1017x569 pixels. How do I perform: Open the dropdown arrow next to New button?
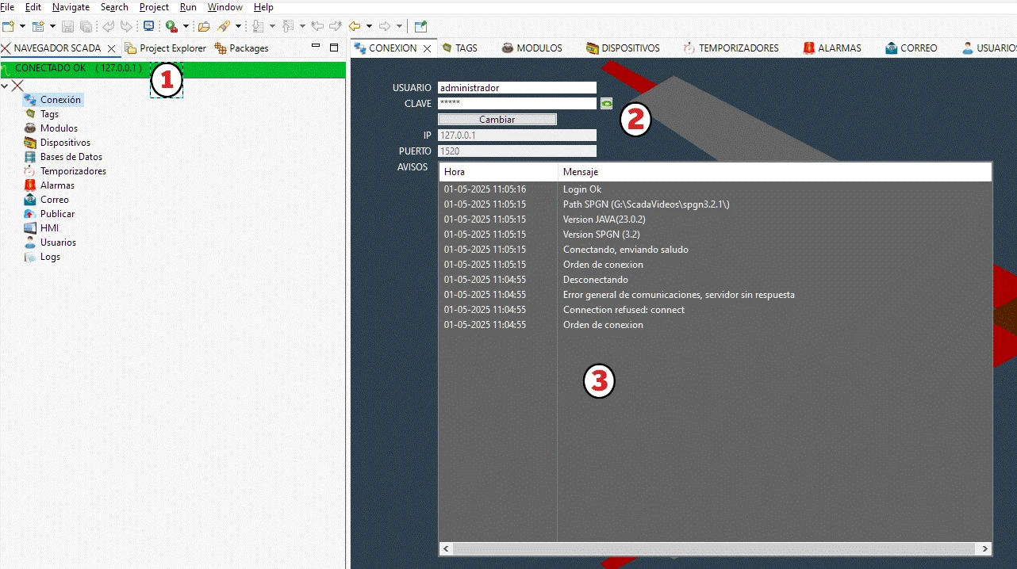click(21, 25)
